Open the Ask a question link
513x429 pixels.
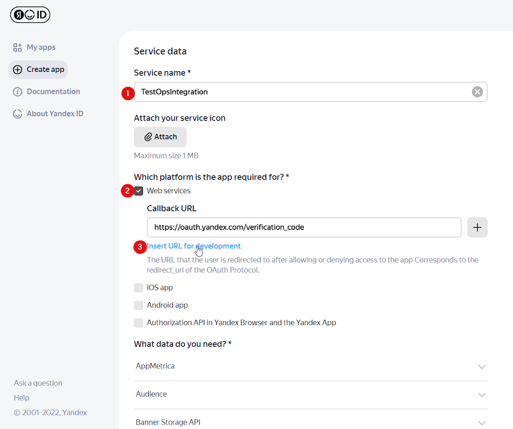coord(38,383)
